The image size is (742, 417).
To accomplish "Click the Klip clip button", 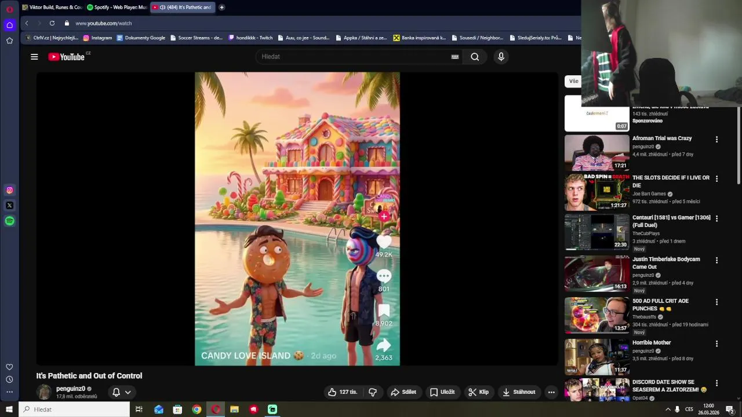I will (479, 392).
